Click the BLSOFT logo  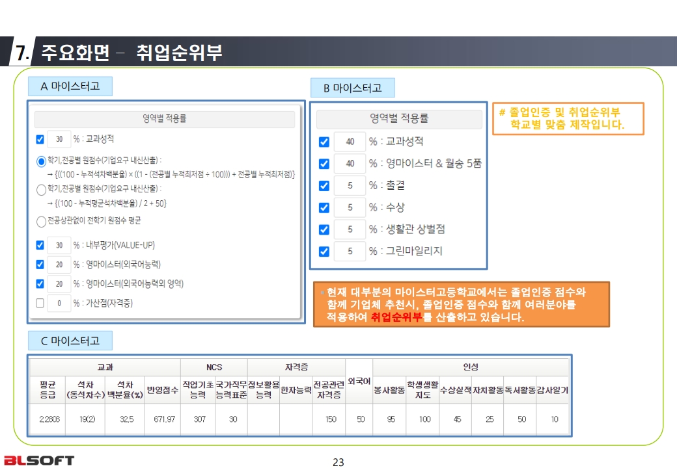(x=39, y=460)
